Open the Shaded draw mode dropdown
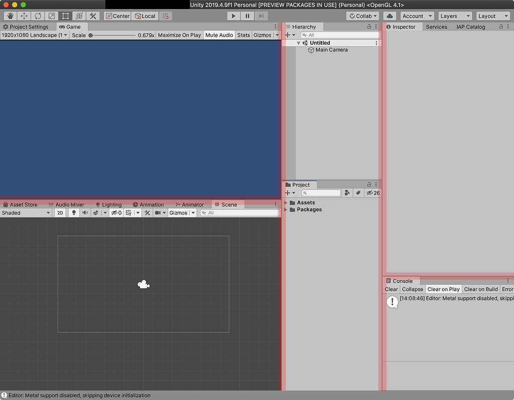This screenshot has width=514, height=400. [x=25, y=213]
